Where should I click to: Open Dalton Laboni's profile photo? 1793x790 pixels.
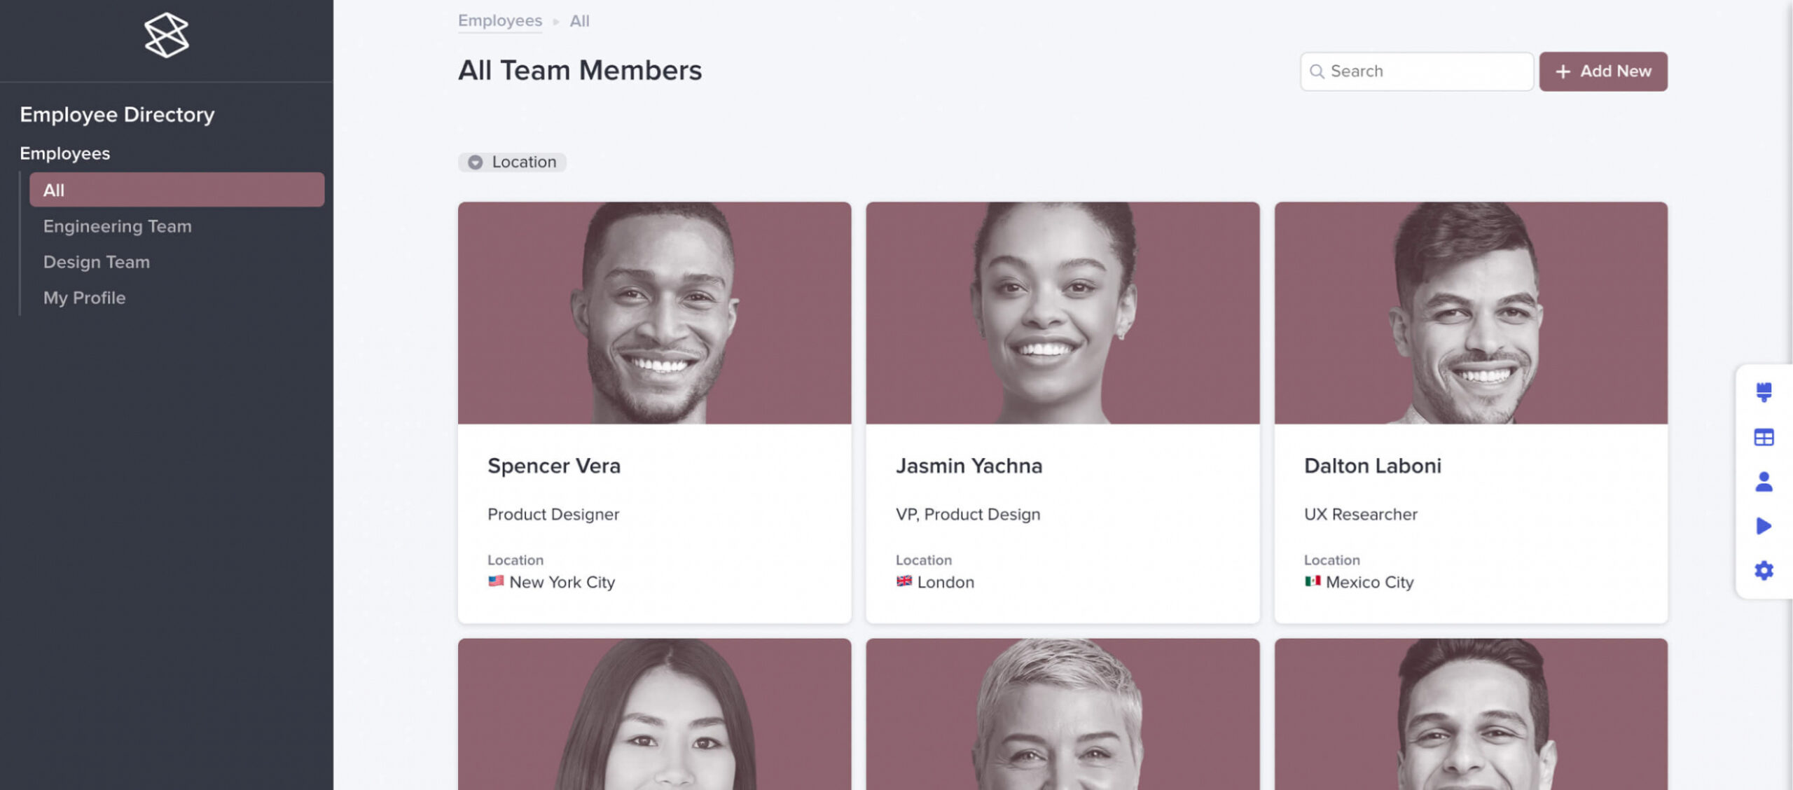[1470, 313]
